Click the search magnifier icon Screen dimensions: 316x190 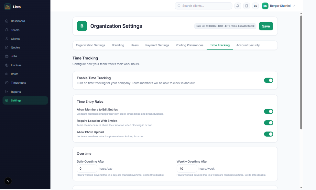tap(179, 6)
